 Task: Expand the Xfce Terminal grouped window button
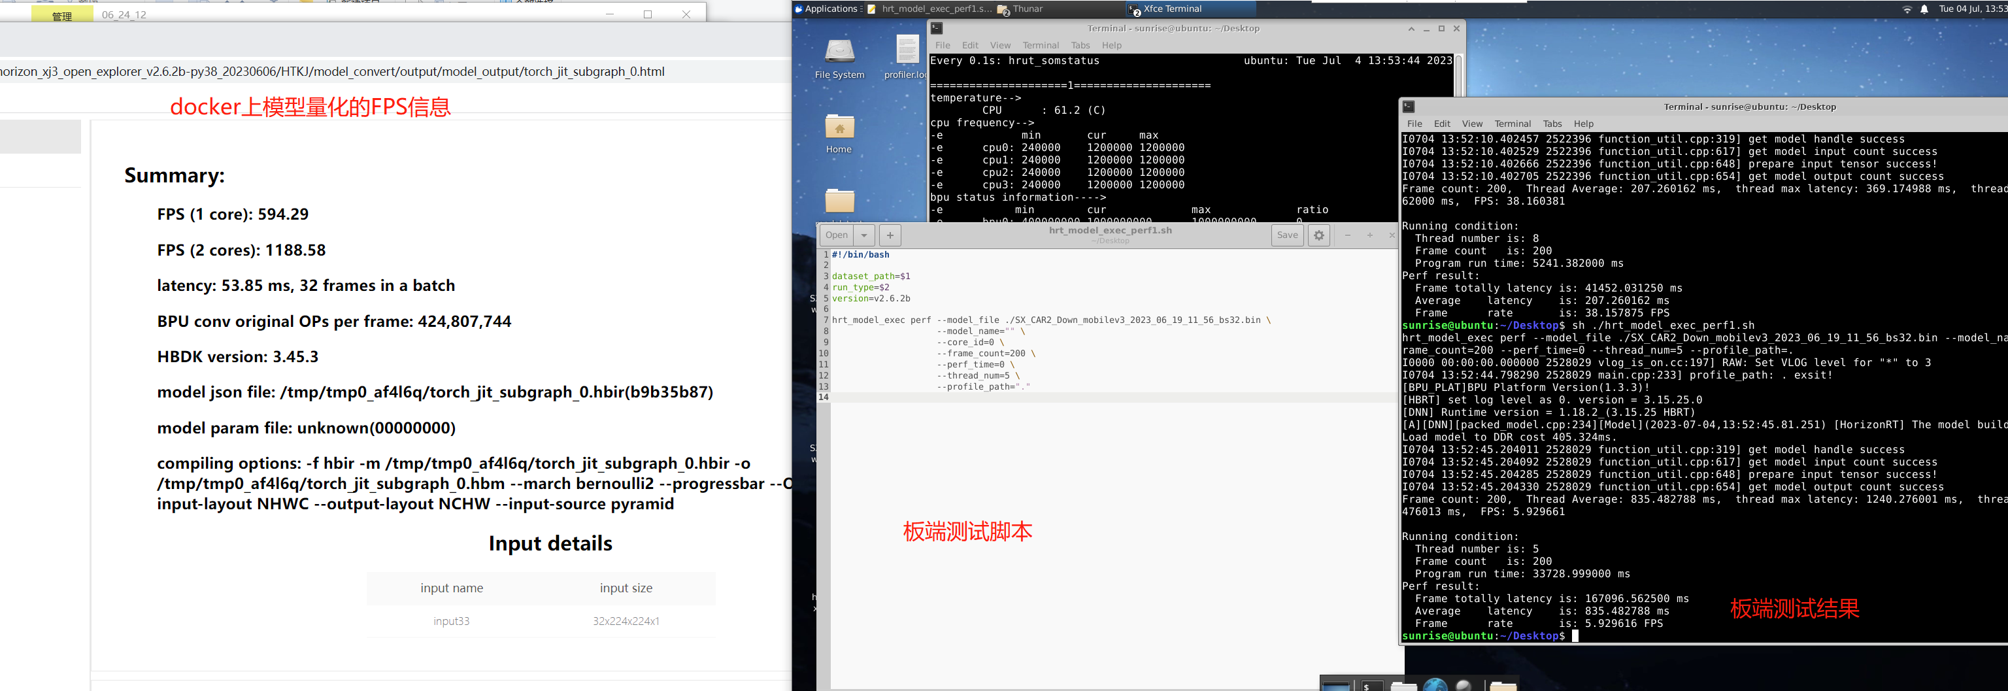[1190, 9]
